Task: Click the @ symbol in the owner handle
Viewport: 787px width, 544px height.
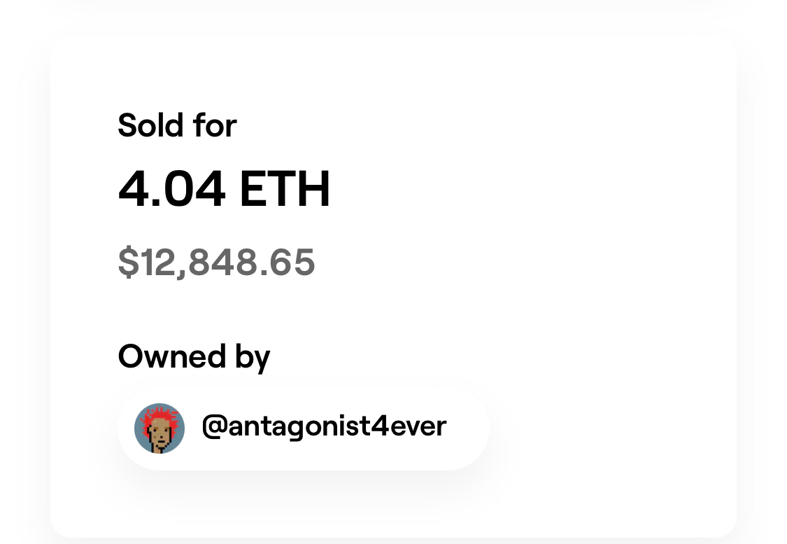Action: pos(215,427)
